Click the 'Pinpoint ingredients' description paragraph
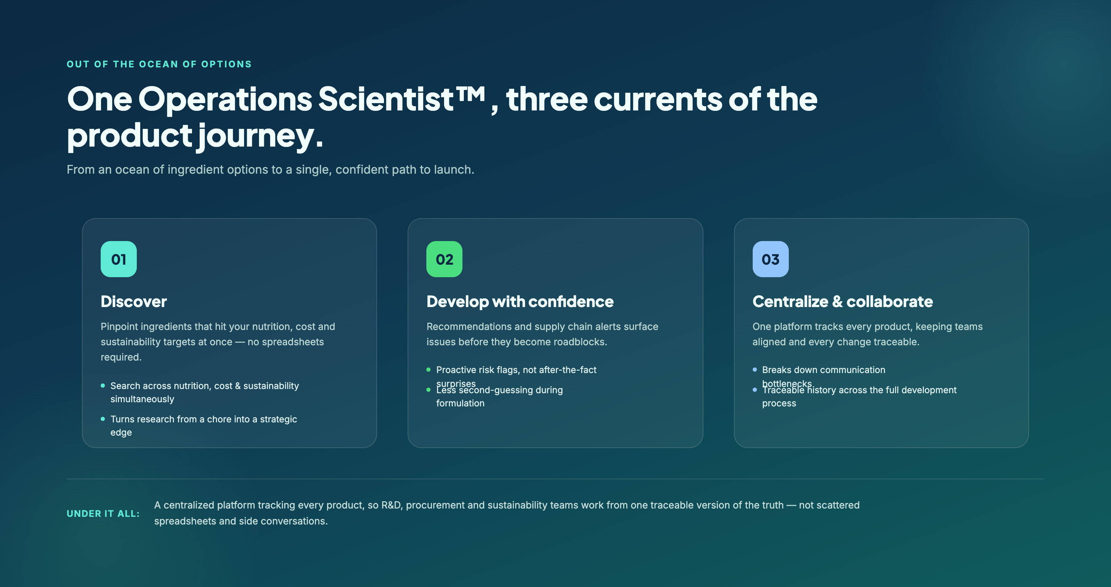 218,342
